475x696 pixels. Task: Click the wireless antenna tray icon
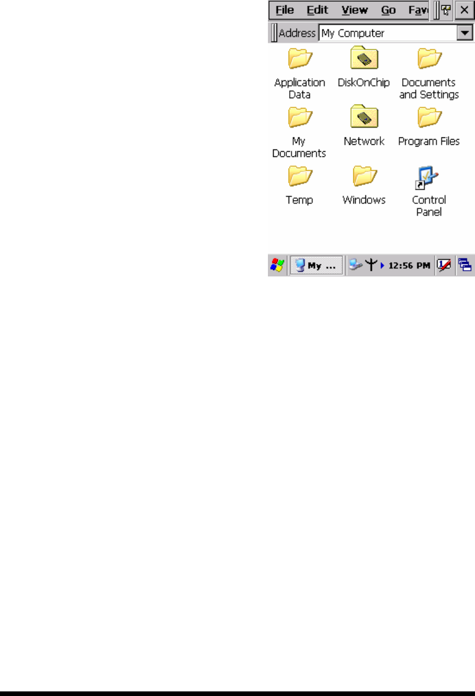point(371,265)
